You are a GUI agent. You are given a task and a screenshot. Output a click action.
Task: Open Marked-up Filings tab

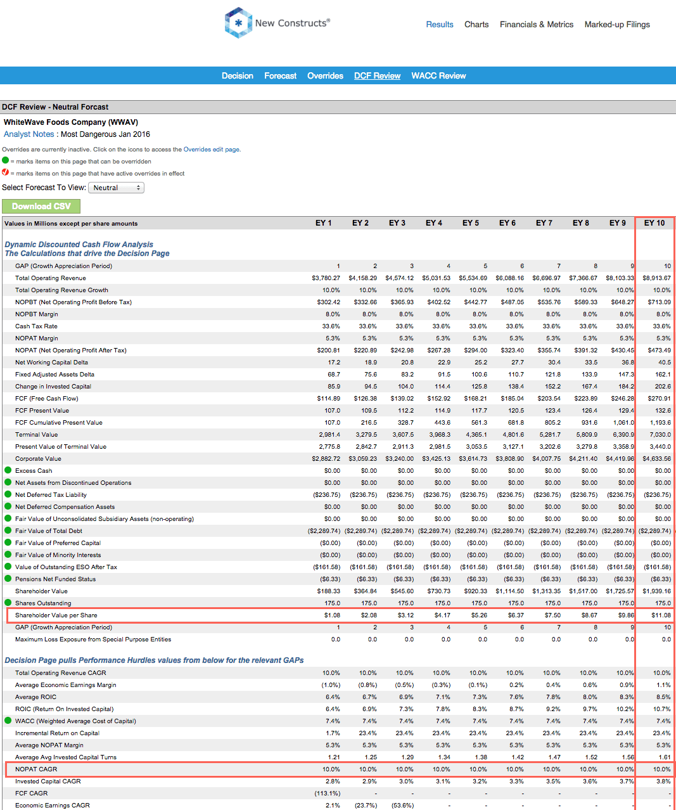tap(617, 25)
